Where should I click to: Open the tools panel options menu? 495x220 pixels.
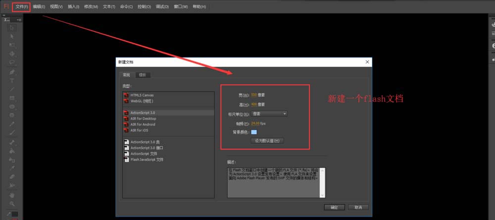pyautogui.click(x=20, y=20)
